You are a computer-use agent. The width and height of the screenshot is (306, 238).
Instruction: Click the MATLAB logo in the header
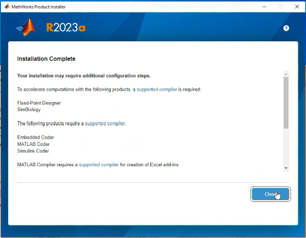click(26, 27)
